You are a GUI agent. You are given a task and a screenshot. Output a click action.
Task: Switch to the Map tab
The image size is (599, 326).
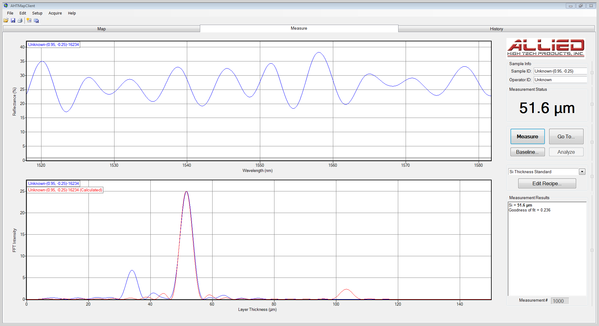coord(101,28)
